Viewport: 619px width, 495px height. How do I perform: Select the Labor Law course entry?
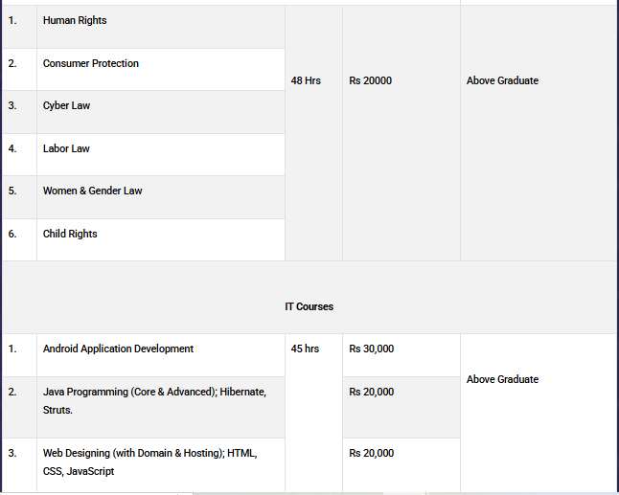(66, 149)
